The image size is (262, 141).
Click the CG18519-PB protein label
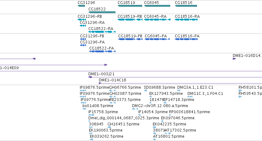130,36
